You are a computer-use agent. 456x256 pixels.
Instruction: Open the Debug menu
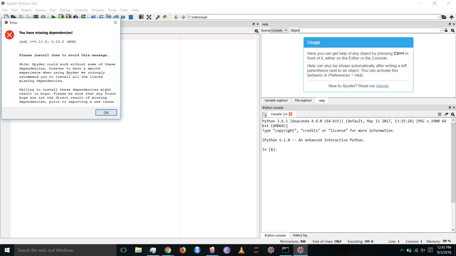(x=65, y=10)
